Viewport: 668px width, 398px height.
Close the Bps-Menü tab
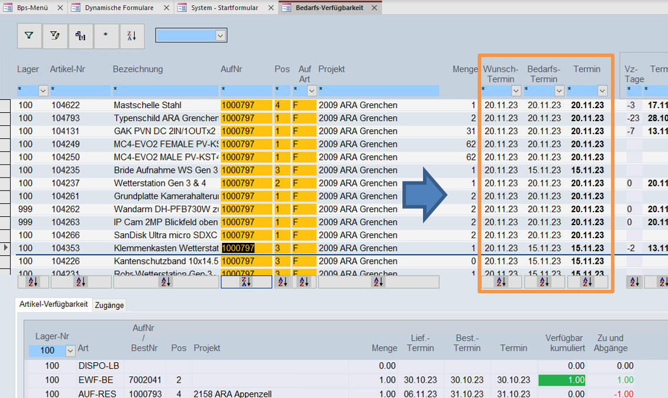[x=60, y=8]
